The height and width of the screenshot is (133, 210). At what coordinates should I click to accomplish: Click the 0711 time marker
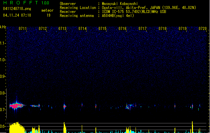(x=23, y=29)
